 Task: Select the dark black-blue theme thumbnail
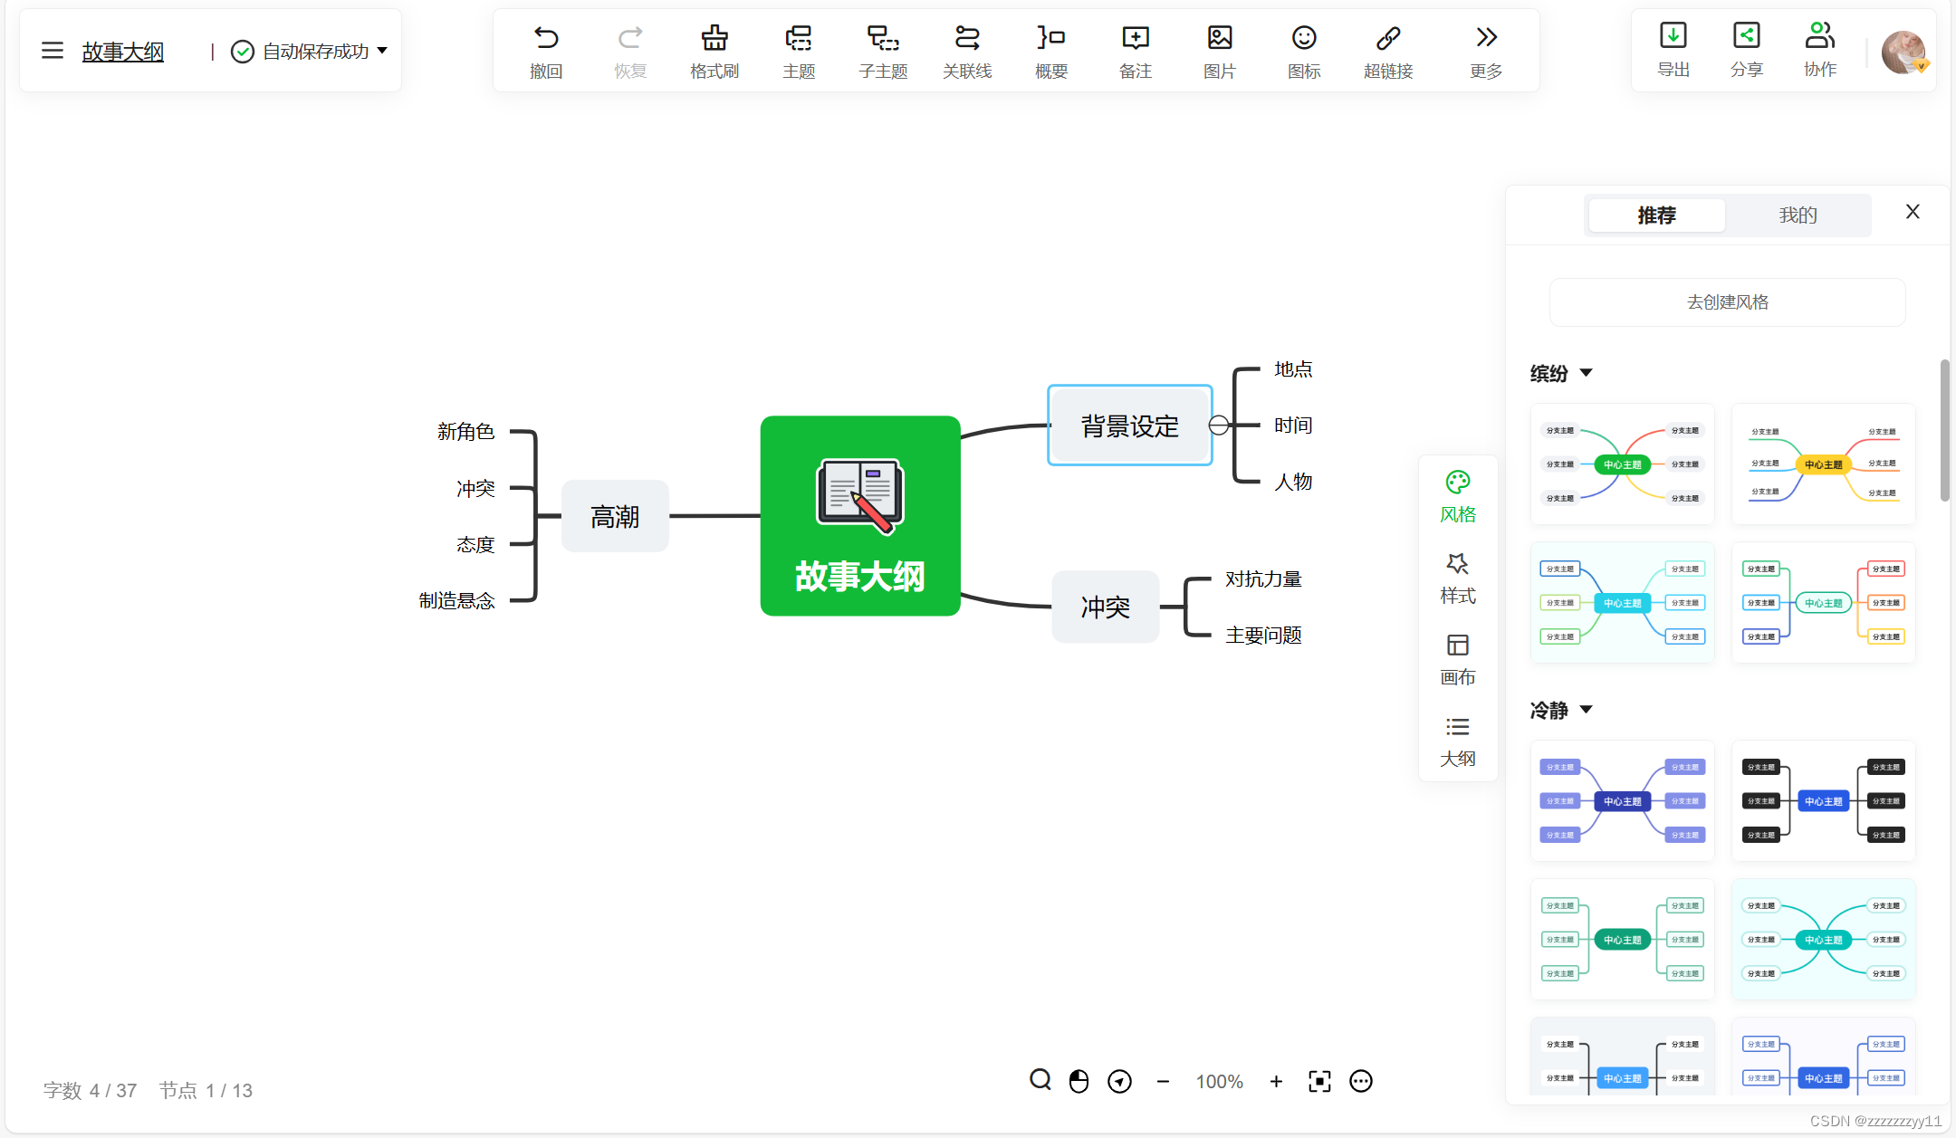tap(1823, 800)
